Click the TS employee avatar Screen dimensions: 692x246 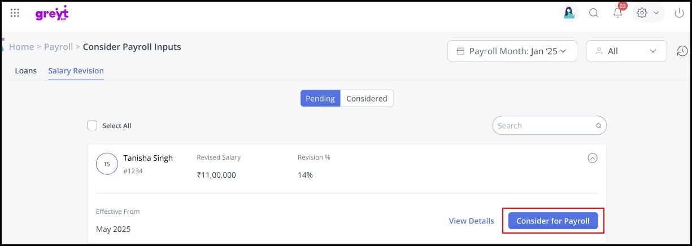107,164
